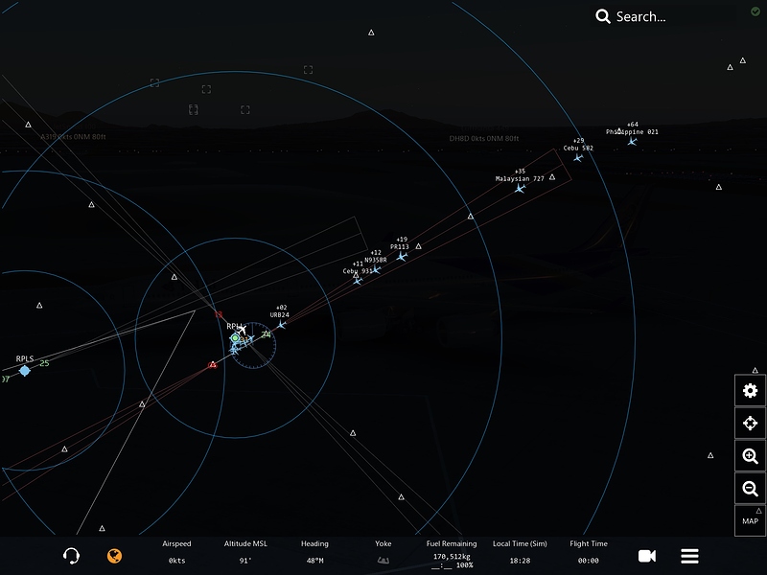The image size is (767, 575).
Task: Click the DH8D 0kts aircraft label
Action: pyautogui.click(x=484, y=138)
